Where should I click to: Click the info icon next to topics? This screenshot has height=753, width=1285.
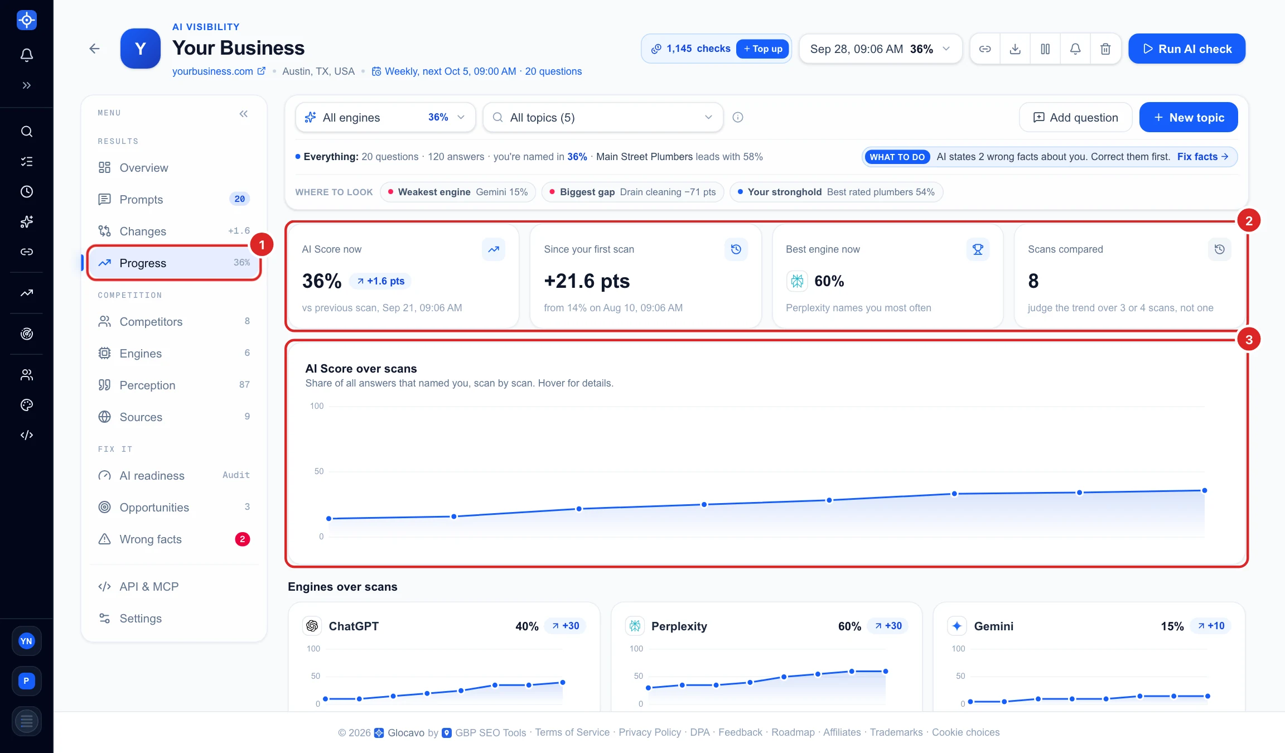pyautogui.click(x=738, y=117)
